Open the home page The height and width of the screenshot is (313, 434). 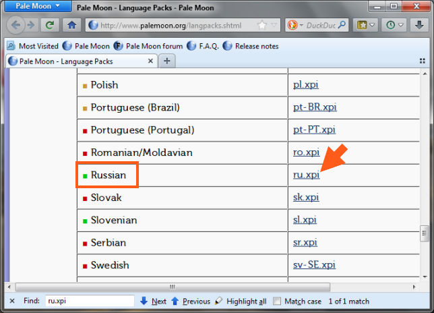pyautogui.click(x=71, y=26)
